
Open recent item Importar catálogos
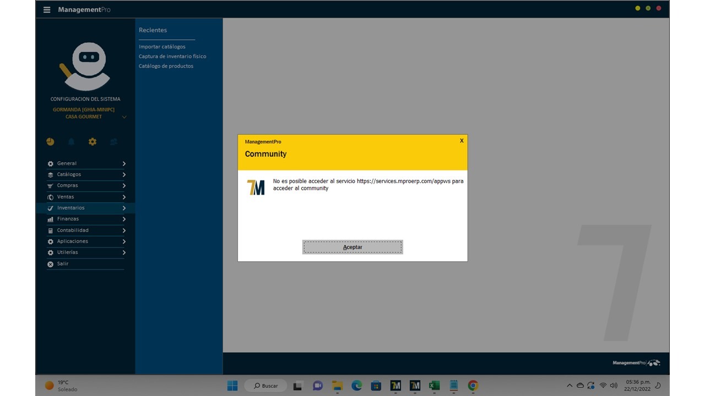pos(162,47)
